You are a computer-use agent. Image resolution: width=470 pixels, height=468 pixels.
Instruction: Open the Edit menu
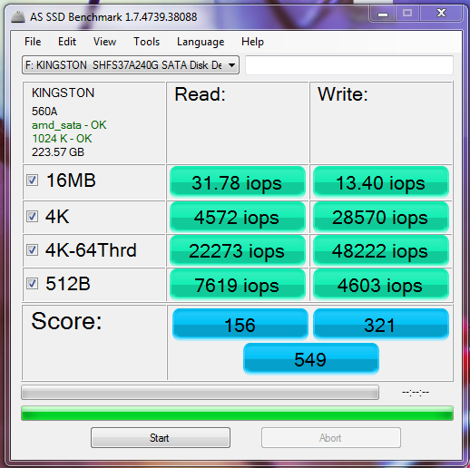[67, 42]
